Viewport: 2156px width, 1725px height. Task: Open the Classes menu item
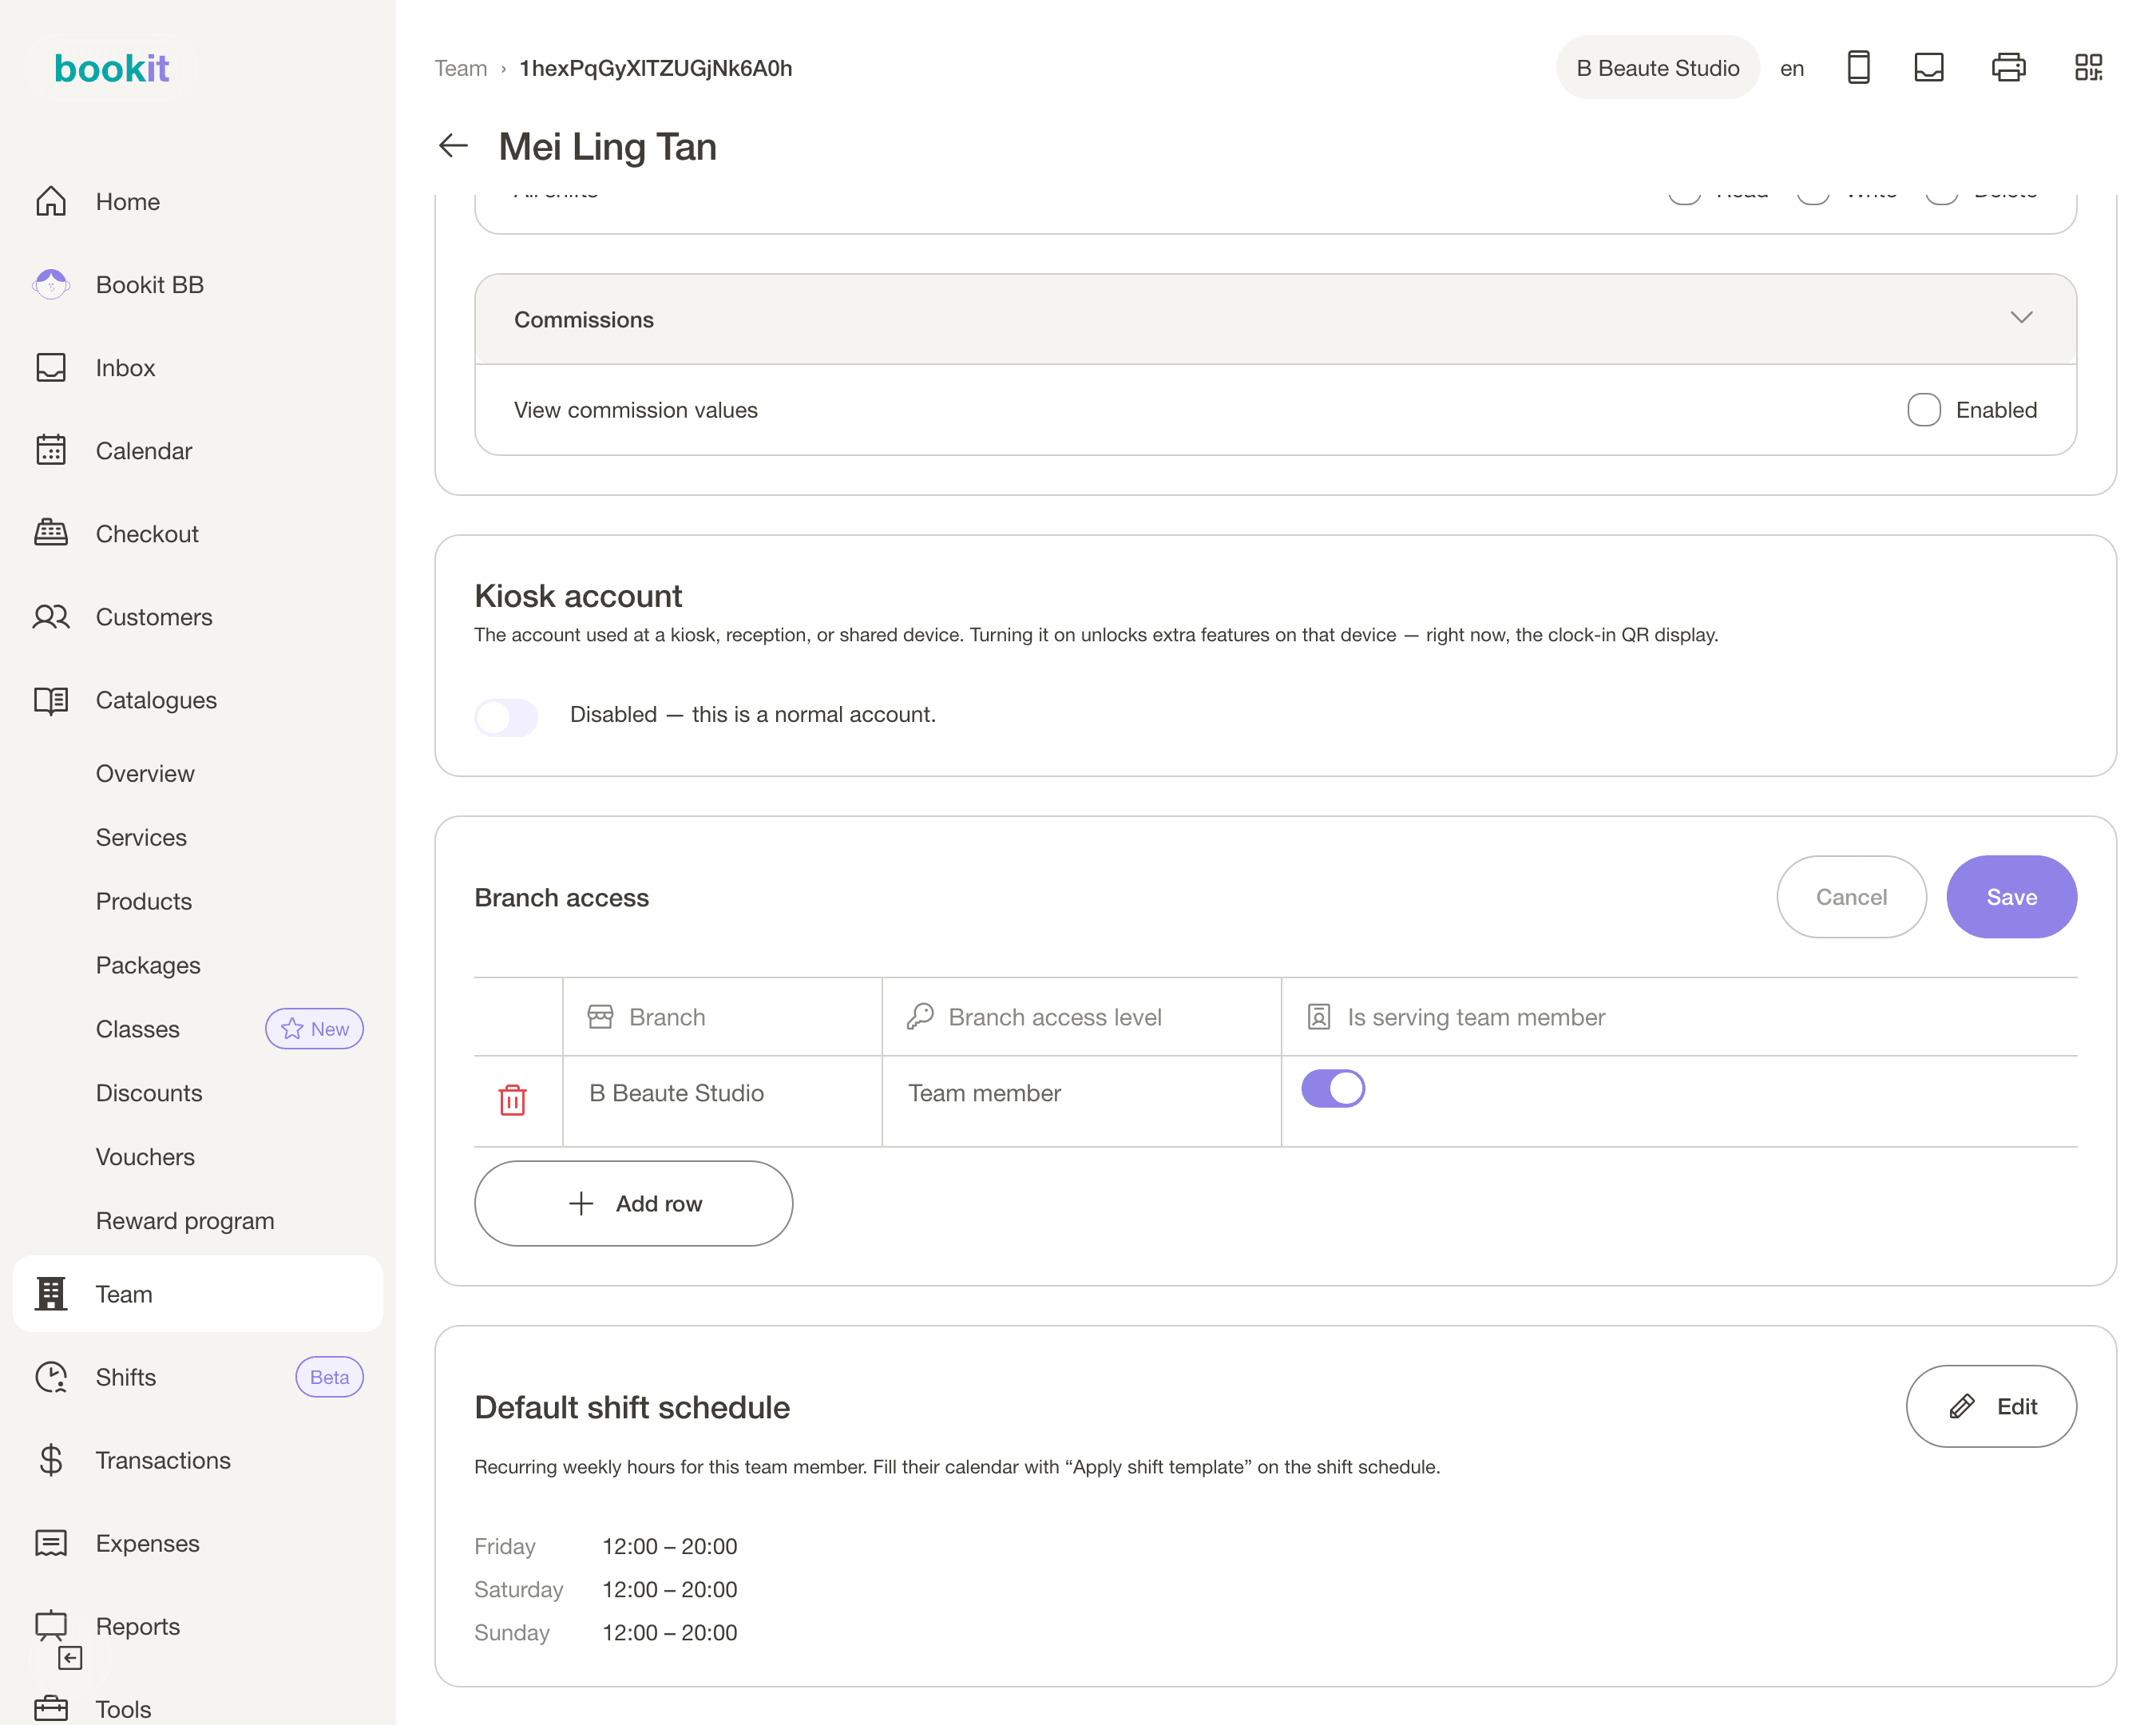click(x=138, y=1029)
